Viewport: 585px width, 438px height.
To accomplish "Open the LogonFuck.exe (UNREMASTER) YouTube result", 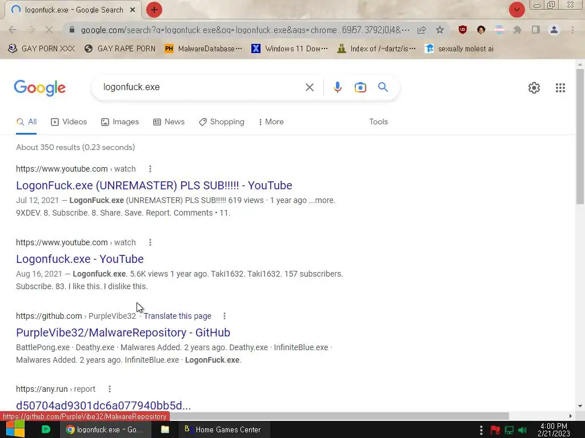I will tap(154, 185).
